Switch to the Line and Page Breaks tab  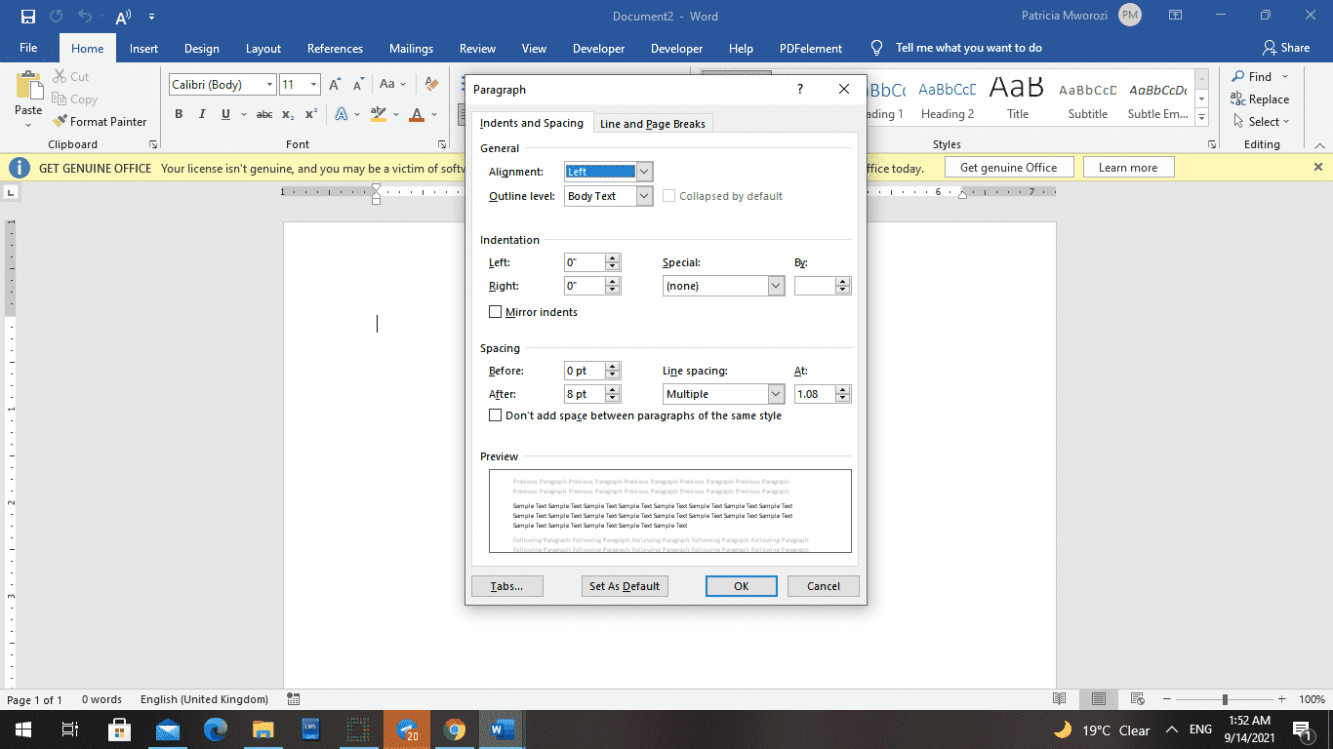click(652, 123)
